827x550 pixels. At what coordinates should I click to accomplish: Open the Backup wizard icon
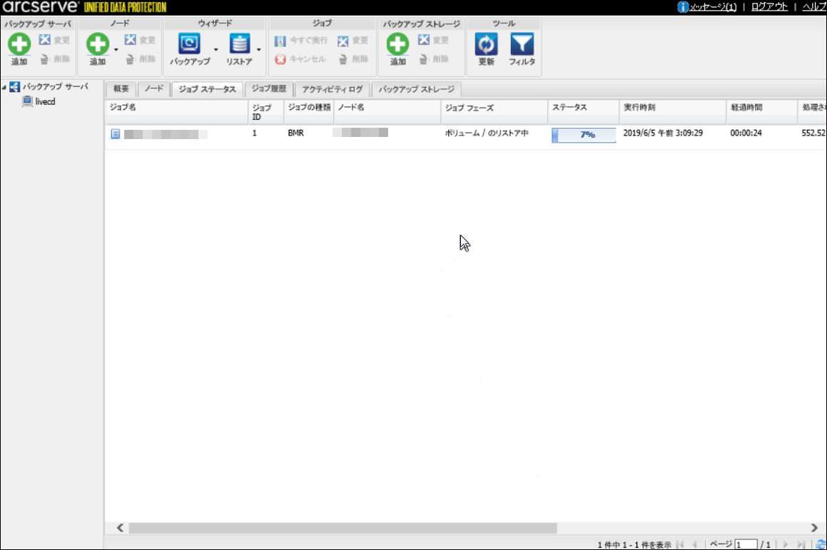click(x=189, y=45)
